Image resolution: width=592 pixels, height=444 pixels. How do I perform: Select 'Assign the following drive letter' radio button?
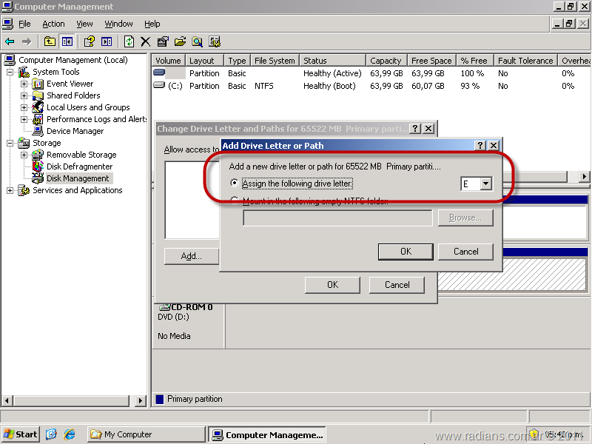(235, 184)
